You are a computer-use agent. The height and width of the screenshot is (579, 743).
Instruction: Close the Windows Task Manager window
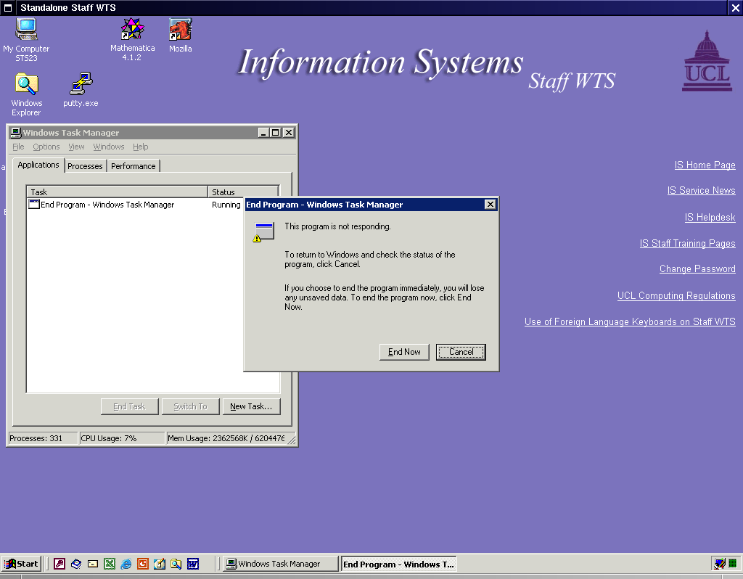click(289, 133)
